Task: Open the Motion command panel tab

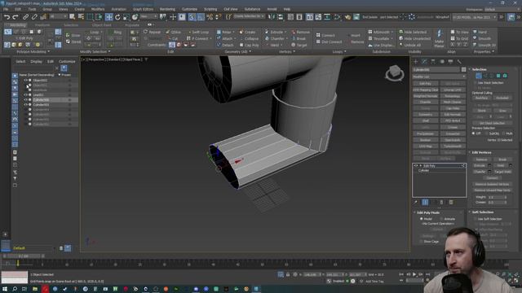Action: click(x=442, y=62)
